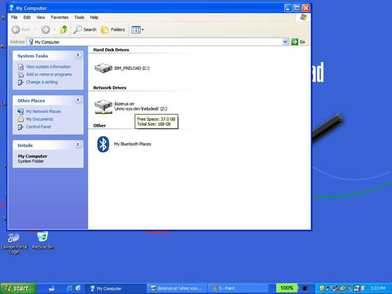392x294 pixels.
Task: Click View system information link
Action: click(48, 67)
